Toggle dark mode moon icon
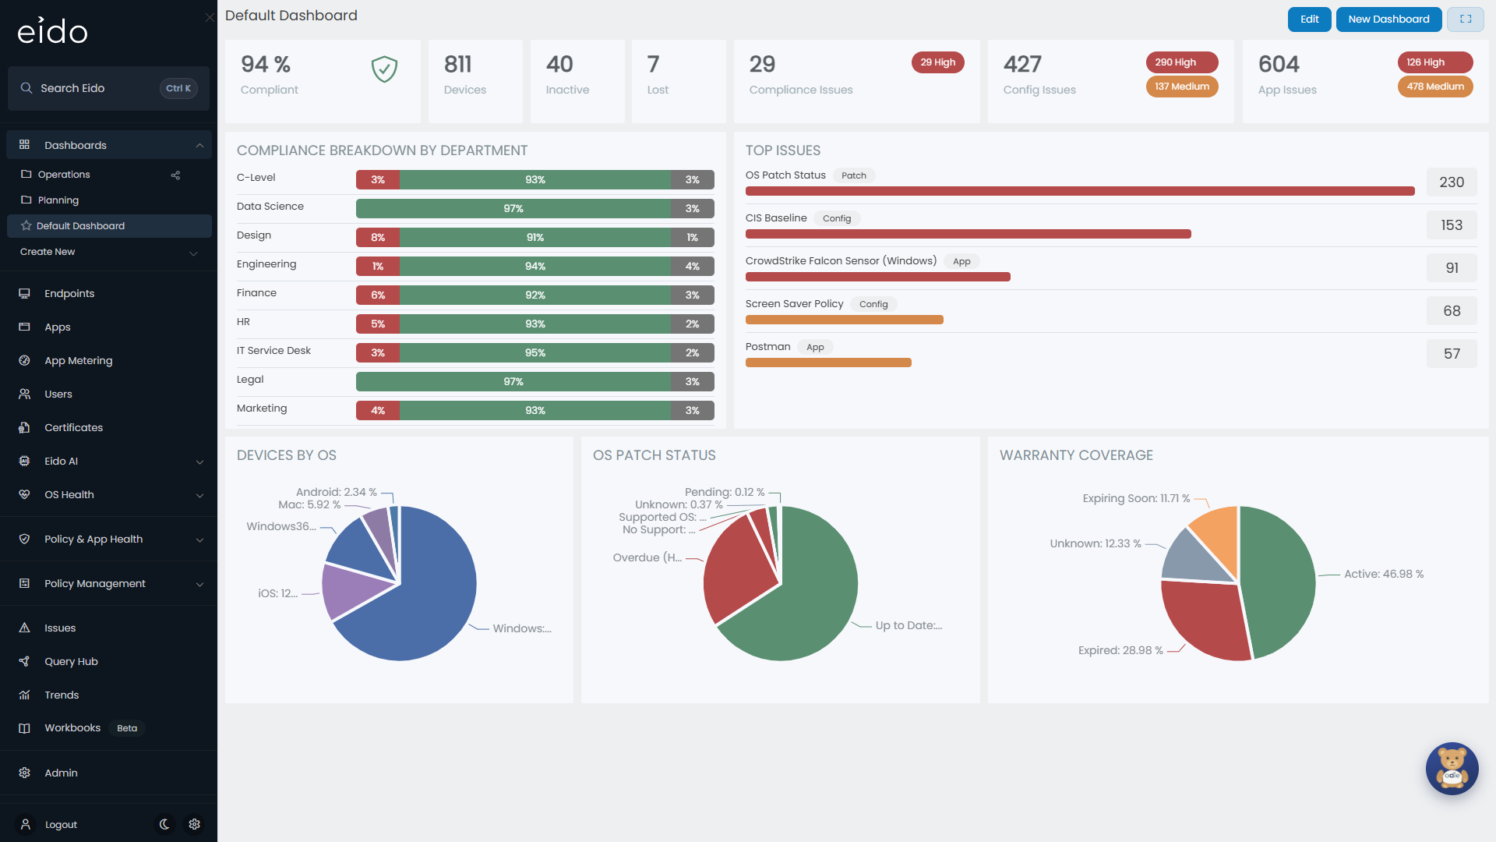The width and height of the screenshot is (1496, 842). pyautogui.click(x=164, y=824)
